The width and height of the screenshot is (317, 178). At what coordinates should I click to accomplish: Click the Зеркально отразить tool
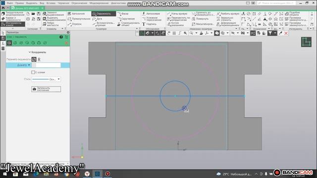point(225,19)
